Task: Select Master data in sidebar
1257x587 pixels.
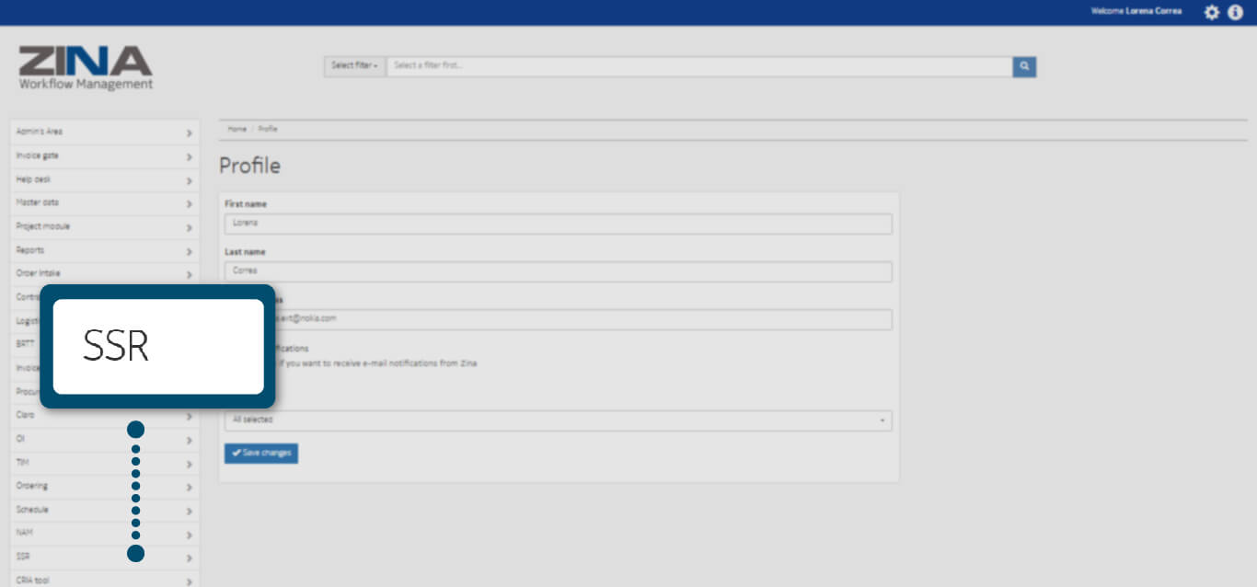Action: (38, 202)
